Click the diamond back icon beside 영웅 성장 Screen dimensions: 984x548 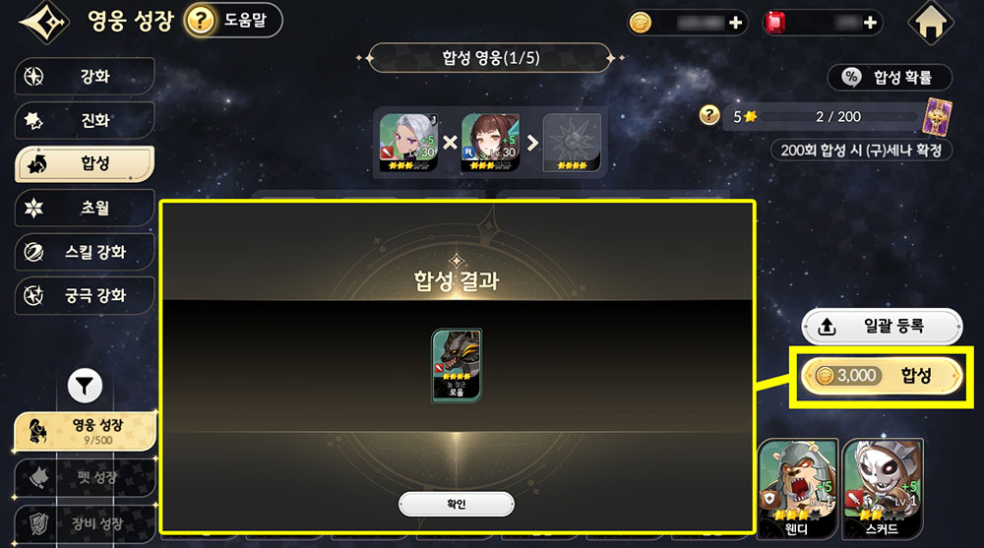point(44,23)
